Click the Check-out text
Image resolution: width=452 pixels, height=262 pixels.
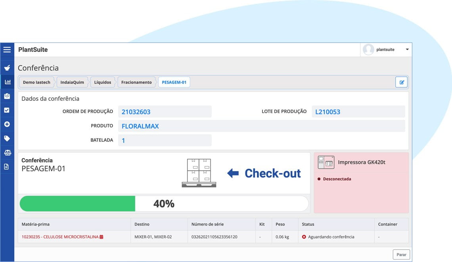tap(273, 173)
